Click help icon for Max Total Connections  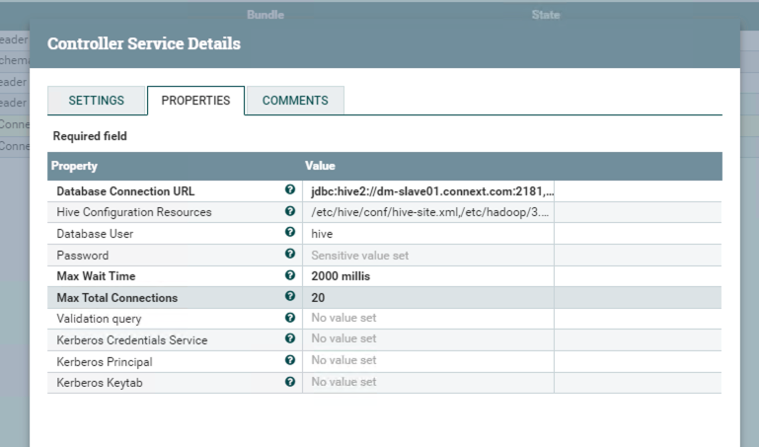290,296
